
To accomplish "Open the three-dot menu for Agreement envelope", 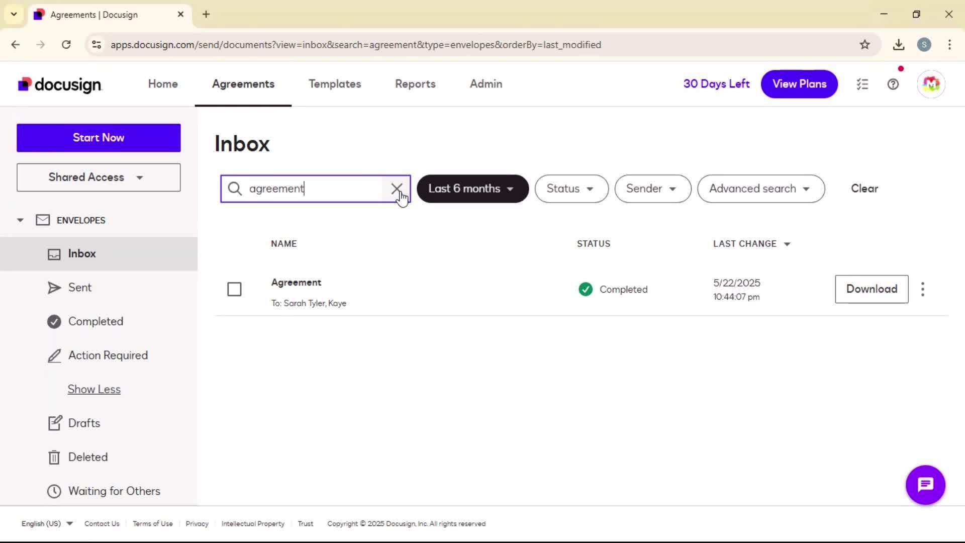I will pyautogui.click(x=922, y=289).
